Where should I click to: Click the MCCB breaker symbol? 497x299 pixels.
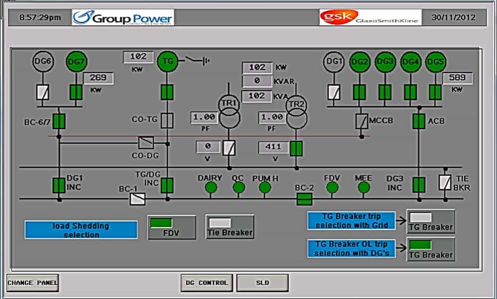click(362, 121)
